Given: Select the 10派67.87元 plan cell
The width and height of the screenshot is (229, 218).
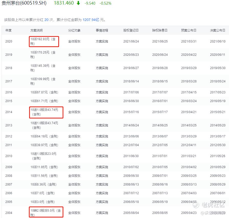Looking at the screenshot, I should tap(44, 92).
